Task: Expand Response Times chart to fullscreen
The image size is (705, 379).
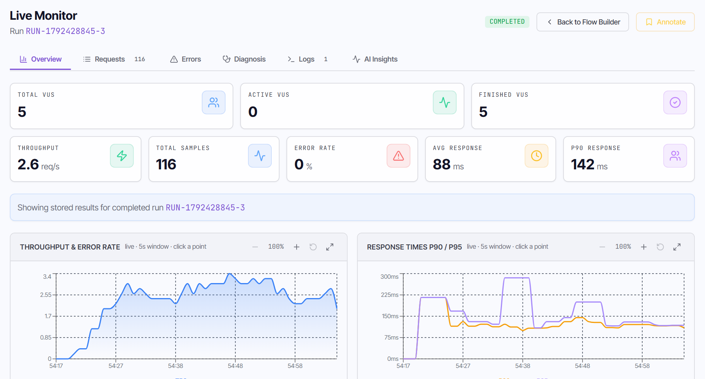Action: 677,247
